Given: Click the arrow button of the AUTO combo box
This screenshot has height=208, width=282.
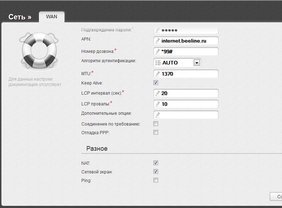Looking at the screenshot, I should 197,63.
